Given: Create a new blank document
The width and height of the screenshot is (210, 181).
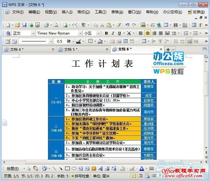Looking at the screenshot, I should [8, 25].
